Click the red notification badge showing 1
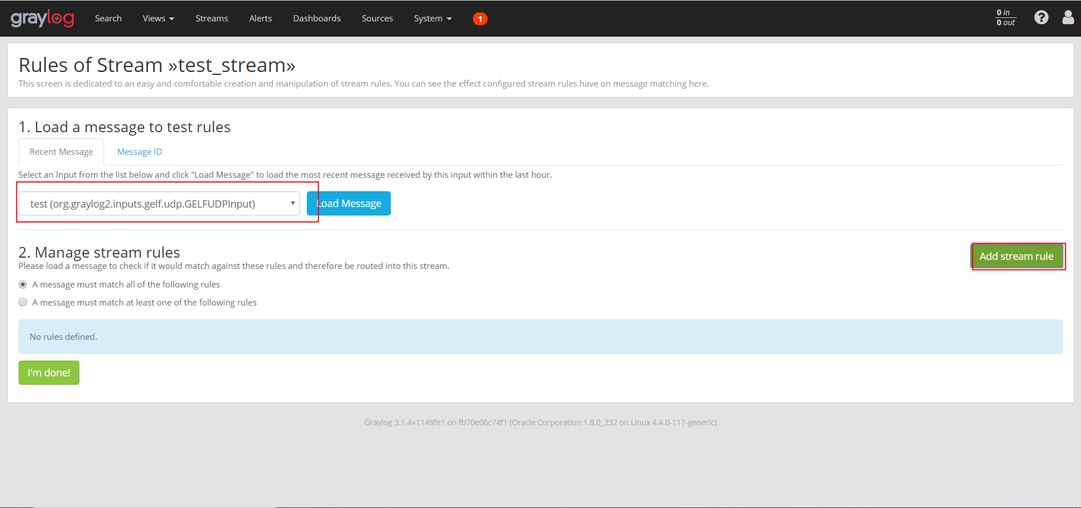1081x508 pixels. (480, 18)
